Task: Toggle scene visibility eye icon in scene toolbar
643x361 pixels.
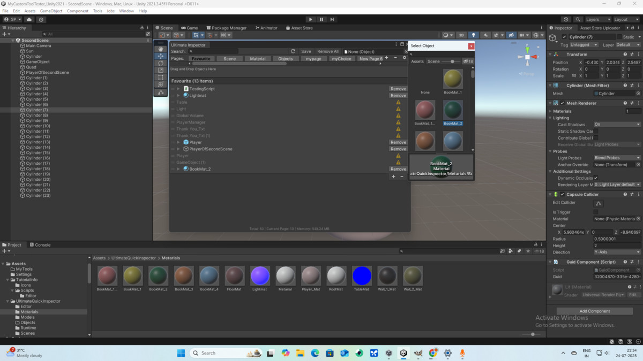Action: [x=511, y=35]
